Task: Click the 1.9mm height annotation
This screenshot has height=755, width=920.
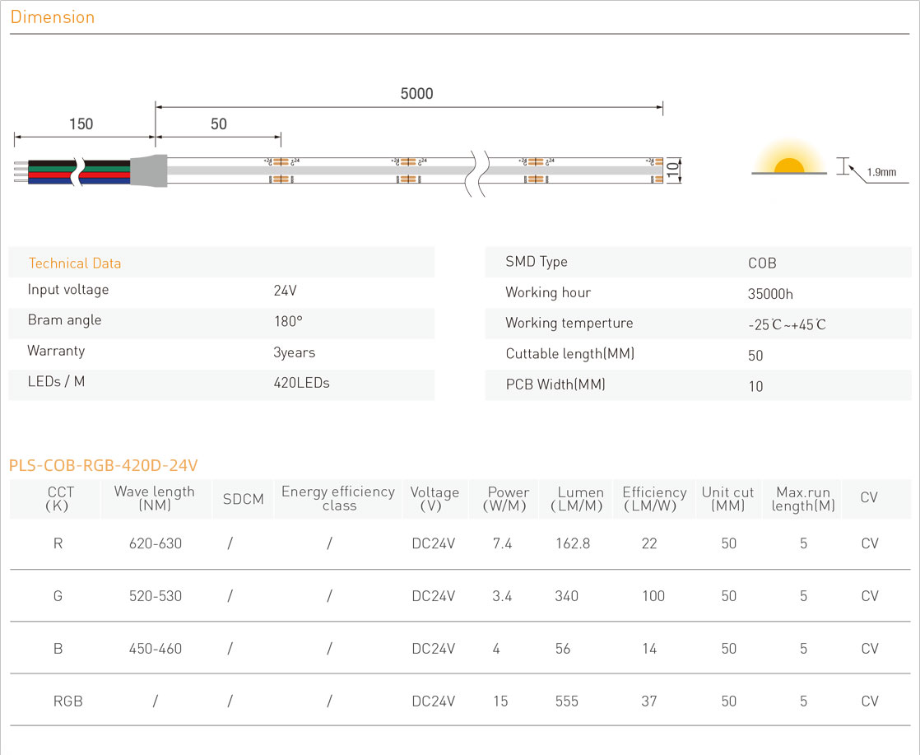Action: [881, 172]
